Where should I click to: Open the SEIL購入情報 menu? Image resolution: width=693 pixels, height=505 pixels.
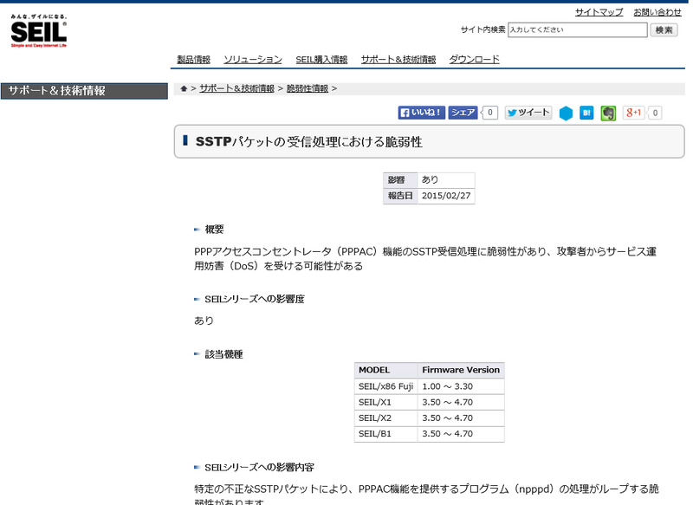click(321, 60)
